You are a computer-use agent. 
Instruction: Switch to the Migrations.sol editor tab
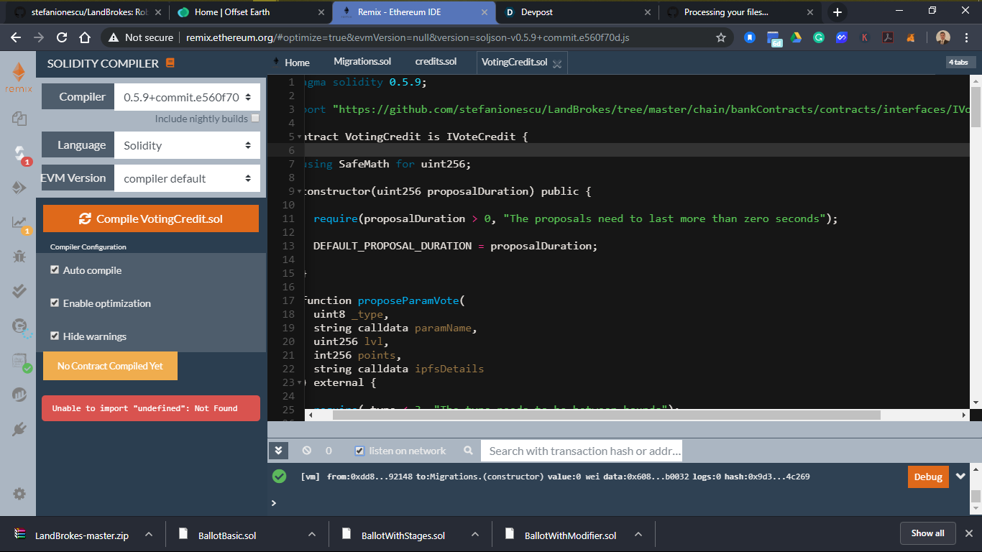coord(362,62)
